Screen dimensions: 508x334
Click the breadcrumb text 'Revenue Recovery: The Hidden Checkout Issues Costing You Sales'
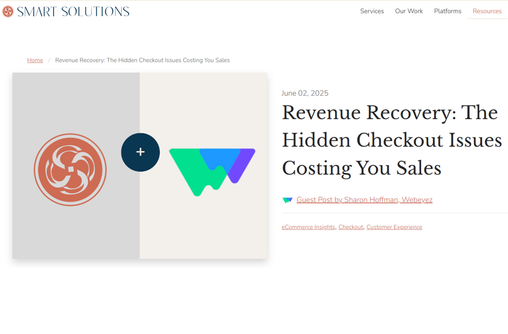[142, 60]
